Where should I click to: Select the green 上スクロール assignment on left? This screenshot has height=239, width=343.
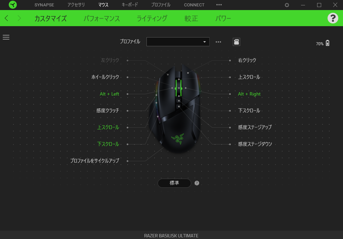[x=108, y=127]
